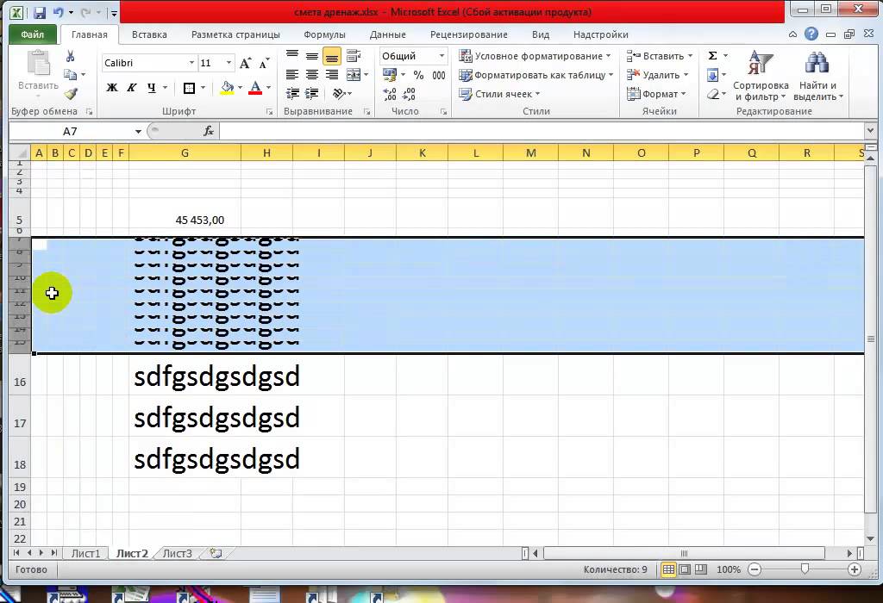Viewport: 883px width, 603px height.
Task: Click the red font color A
Action: (x=255, y=88)
